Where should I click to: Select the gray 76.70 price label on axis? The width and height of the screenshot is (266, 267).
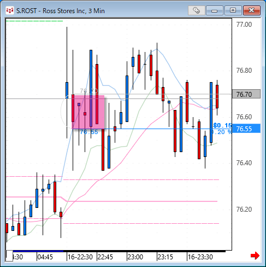pos(246,94)
